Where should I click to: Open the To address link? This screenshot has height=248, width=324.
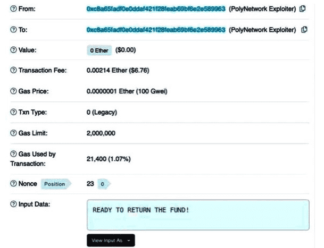[156, 30]
